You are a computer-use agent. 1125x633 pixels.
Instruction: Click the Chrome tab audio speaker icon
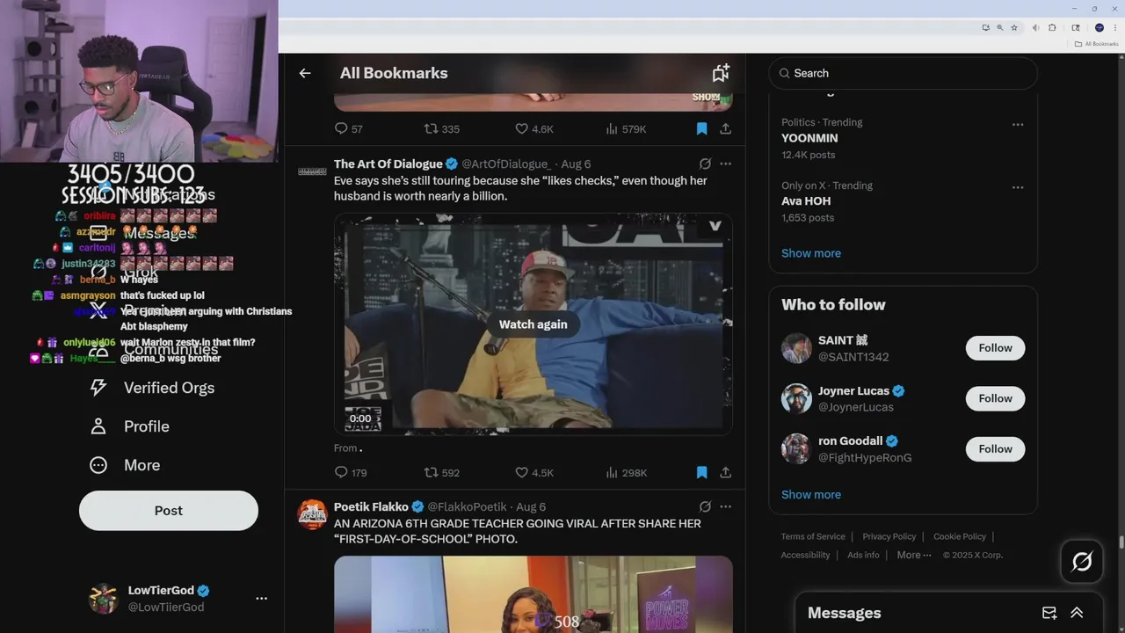pyautogui.click(x=1035, y=28)
